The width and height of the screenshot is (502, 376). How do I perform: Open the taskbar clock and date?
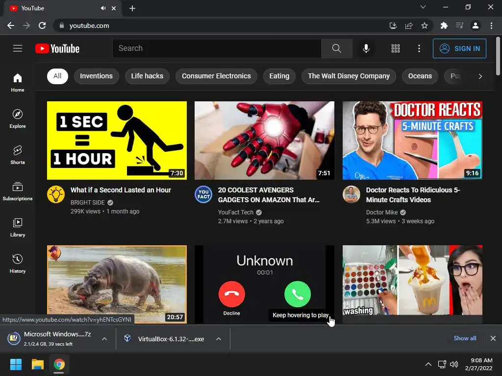point(478,364)
